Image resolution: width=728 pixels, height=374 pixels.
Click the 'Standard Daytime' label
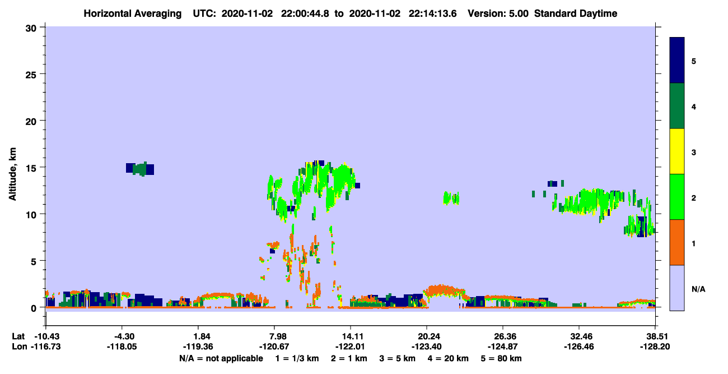click(575, 13)
